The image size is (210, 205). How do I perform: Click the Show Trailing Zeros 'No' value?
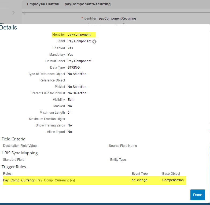70,125
